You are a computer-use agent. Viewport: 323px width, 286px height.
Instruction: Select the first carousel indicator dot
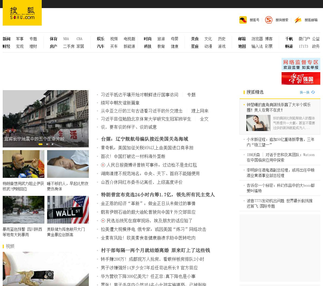pos(40,144)
